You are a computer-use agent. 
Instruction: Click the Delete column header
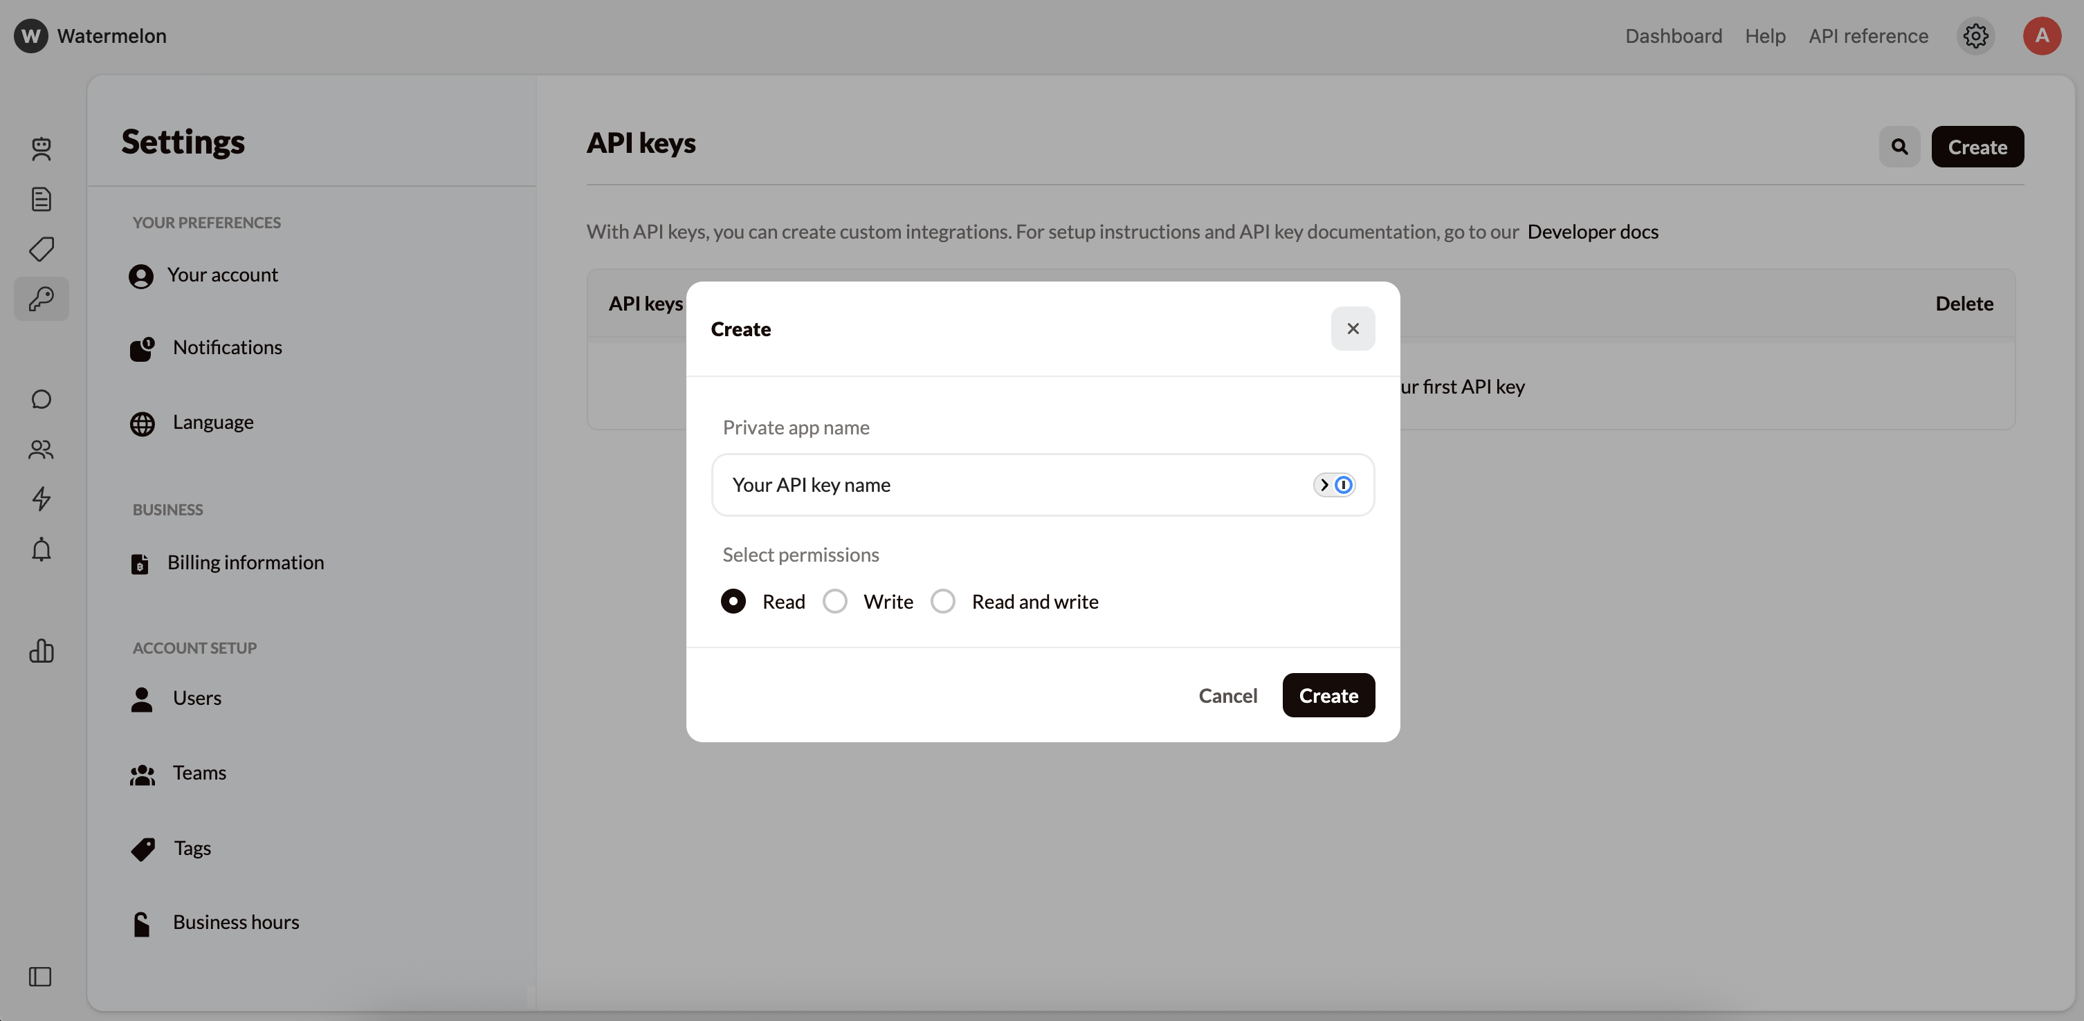[1964, 304]
